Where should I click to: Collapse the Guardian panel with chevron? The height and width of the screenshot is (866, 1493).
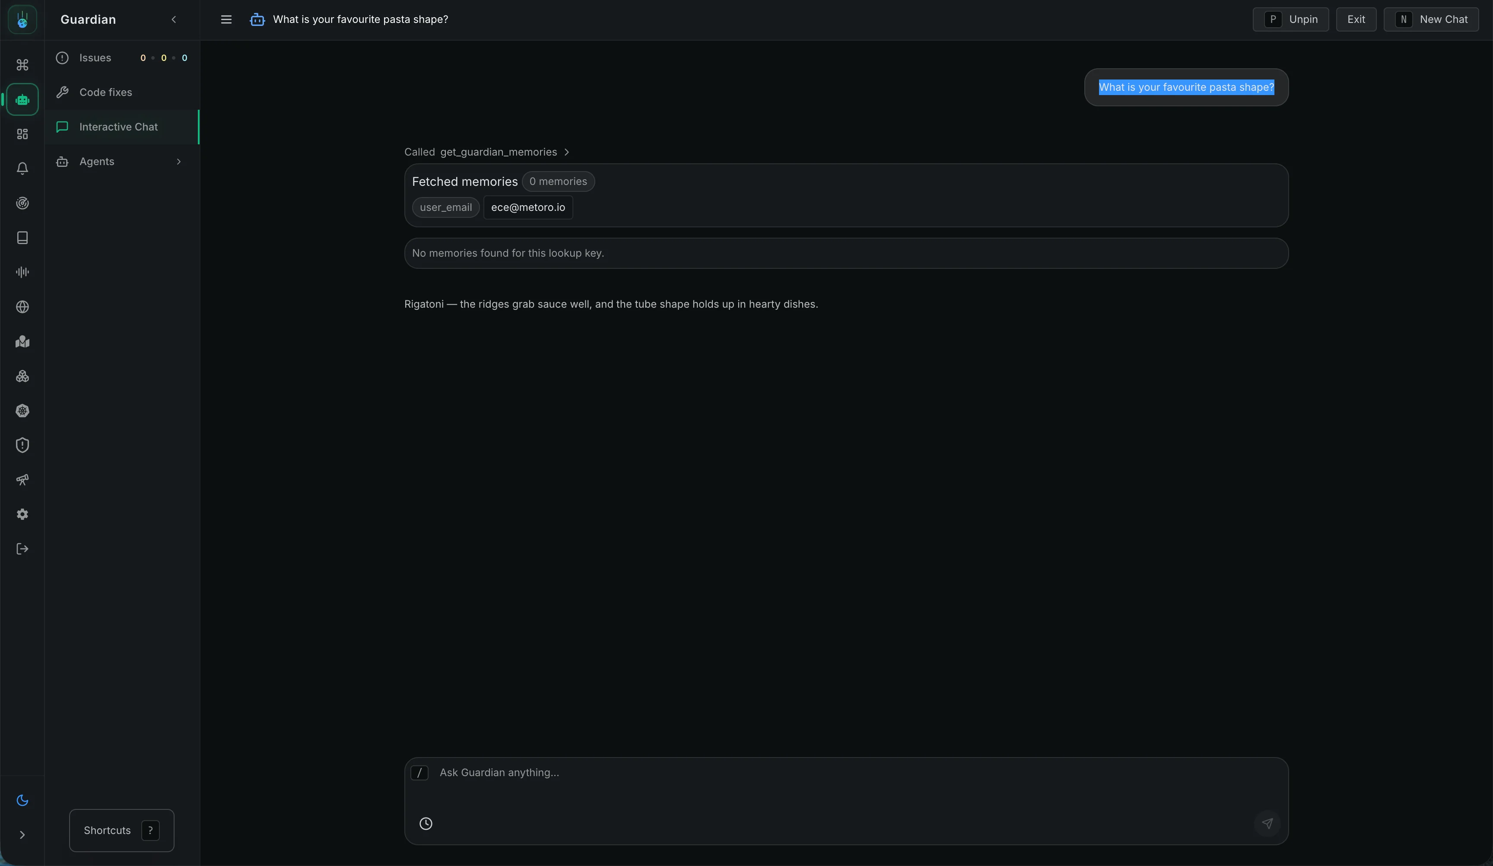(174, 19)
